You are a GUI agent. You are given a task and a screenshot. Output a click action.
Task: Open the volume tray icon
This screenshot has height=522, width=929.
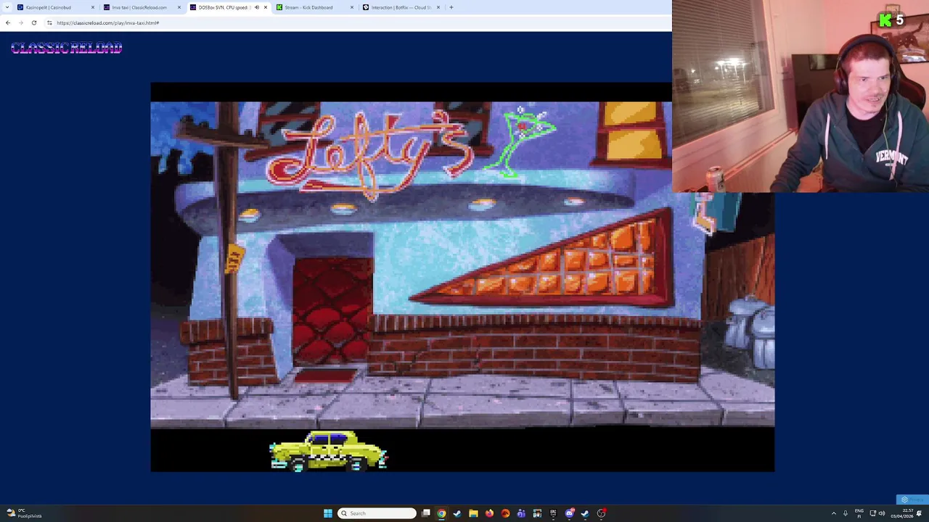881,513
